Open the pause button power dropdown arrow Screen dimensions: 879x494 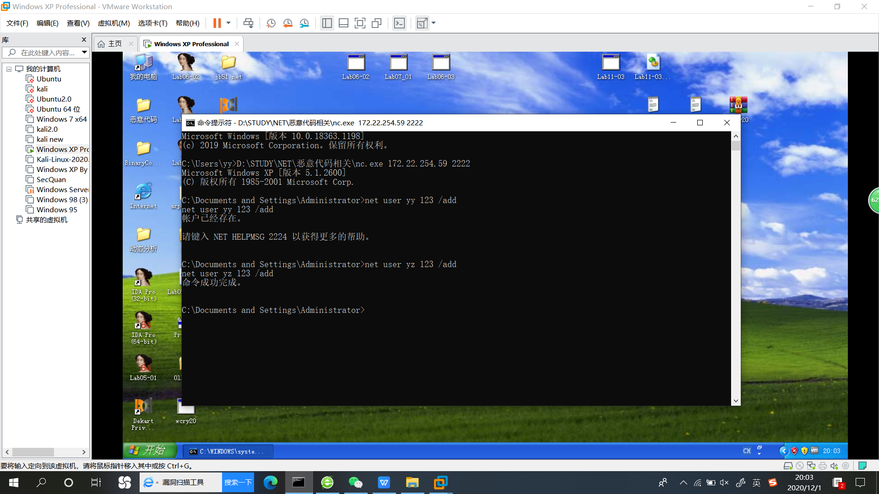(x=228, y=23)
